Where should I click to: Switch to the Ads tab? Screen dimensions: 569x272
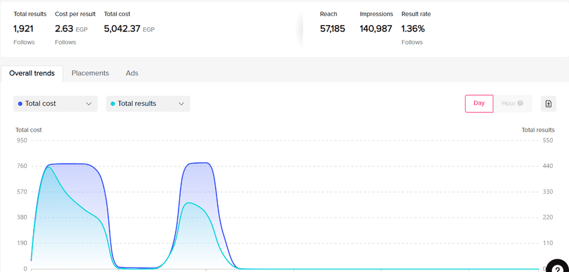(x=132, y=73)
